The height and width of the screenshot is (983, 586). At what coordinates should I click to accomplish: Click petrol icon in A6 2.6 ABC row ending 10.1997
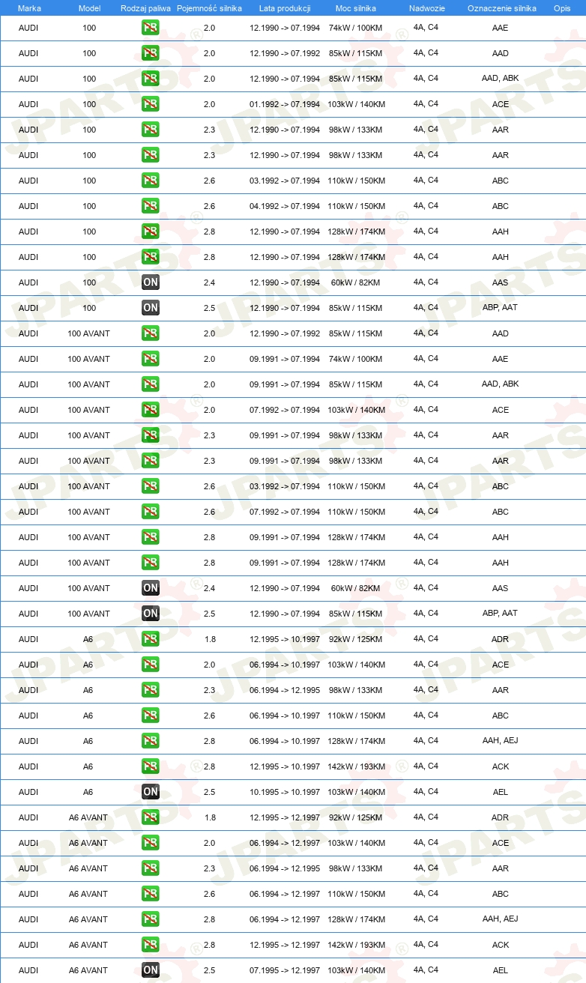(150, 716)
